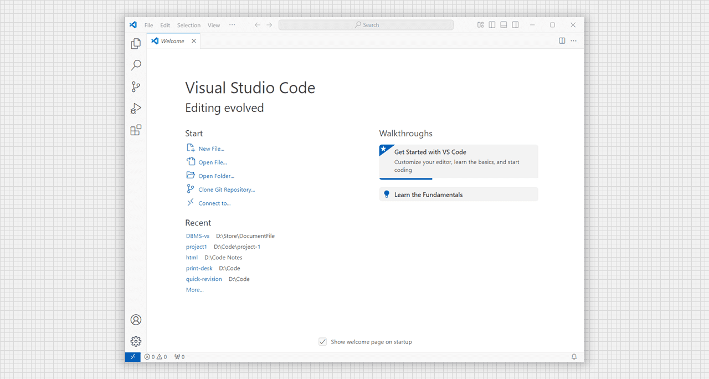Click the forwarded ports indicator in status bar

point(179,357)
